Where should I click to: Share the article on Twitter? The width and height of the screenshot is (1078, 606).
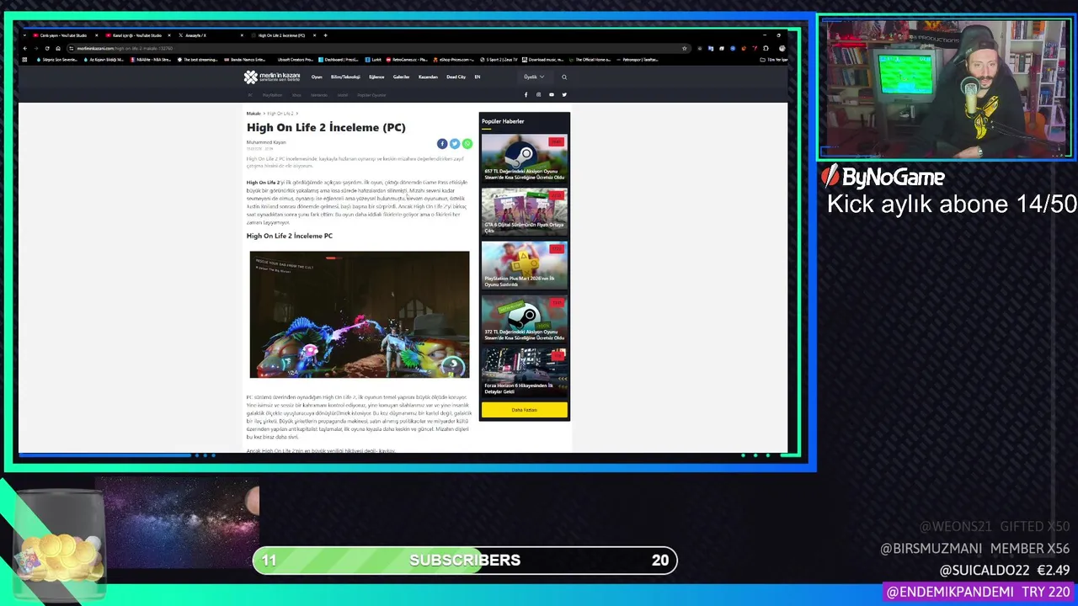[x=455, y=144]
